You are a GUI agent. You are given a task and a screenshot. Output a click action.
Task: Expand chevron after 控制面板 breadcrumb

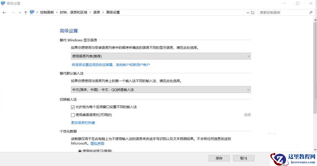(x=57, y=12)
